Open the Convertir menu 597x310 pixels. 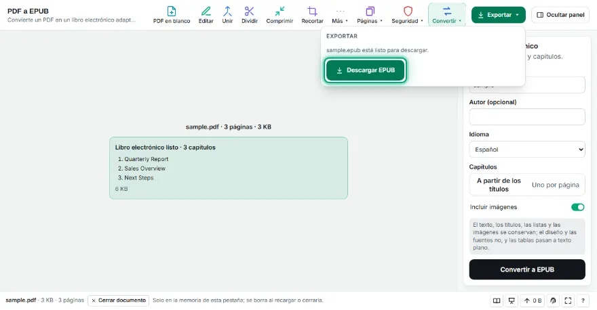[x=446, y=15]
